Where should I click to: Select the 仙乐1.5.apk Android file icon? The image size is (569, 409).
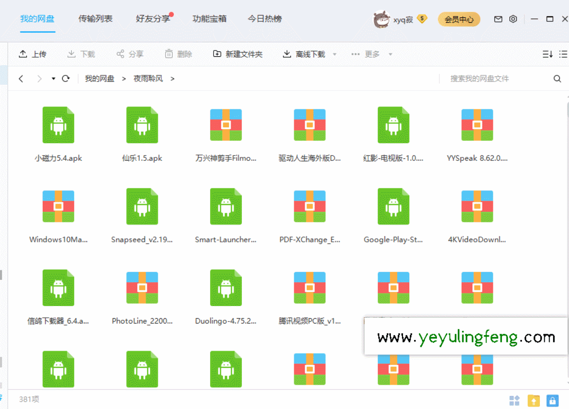pos(142,125)
